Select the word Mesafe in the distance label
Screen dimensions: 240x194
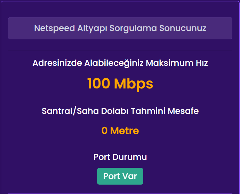tap(183, 111)
